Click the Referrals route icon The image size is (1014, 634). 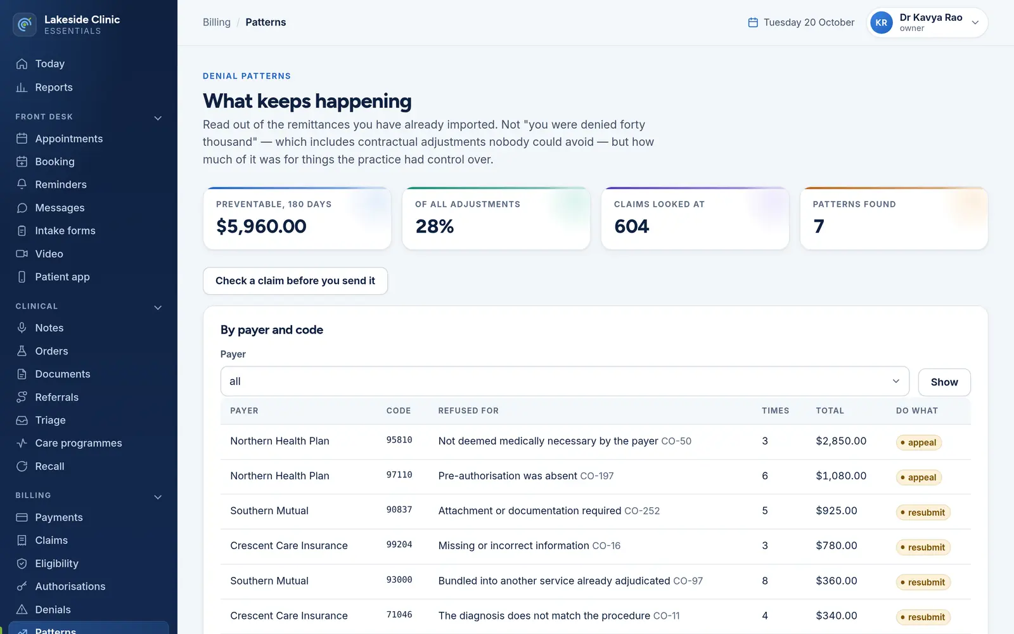click(x=22, y=397)
